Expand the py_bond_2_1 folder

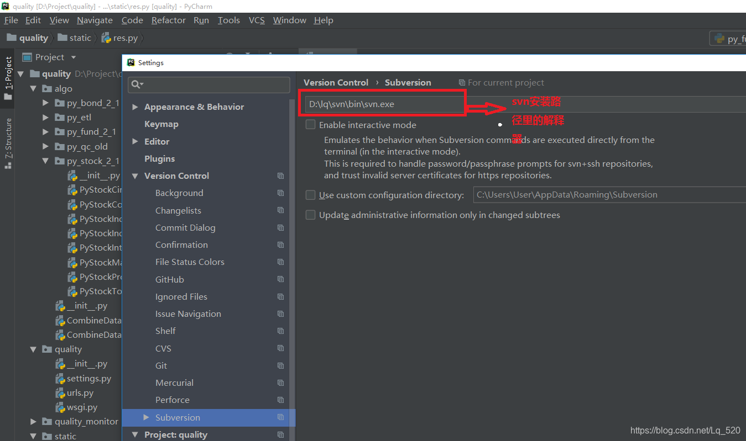tap(46, 103)
